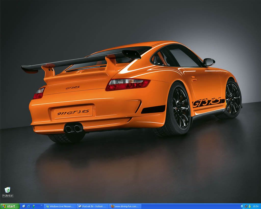Switch to the Windows Live Messenger window
This screenshot has height=209, width=261.
pos(60,206)
